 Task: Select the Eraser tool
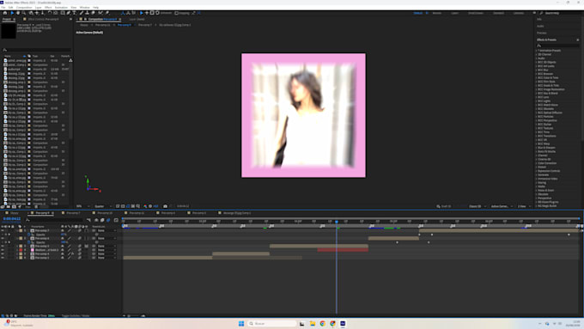point(93,13)
